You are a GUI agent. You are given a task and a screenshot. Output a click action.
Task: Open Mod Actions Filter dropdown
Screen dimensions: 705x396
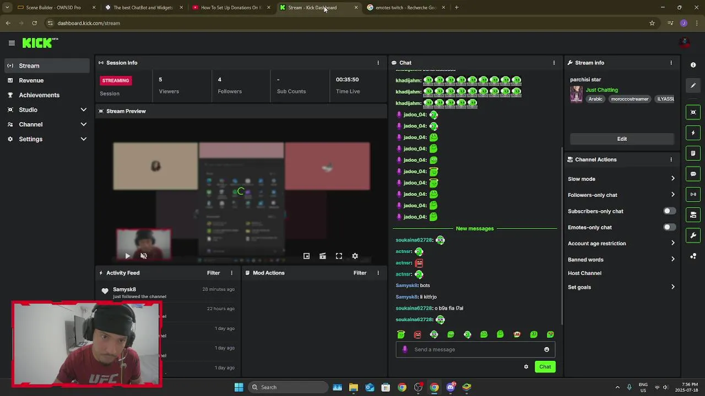point(360,273)
